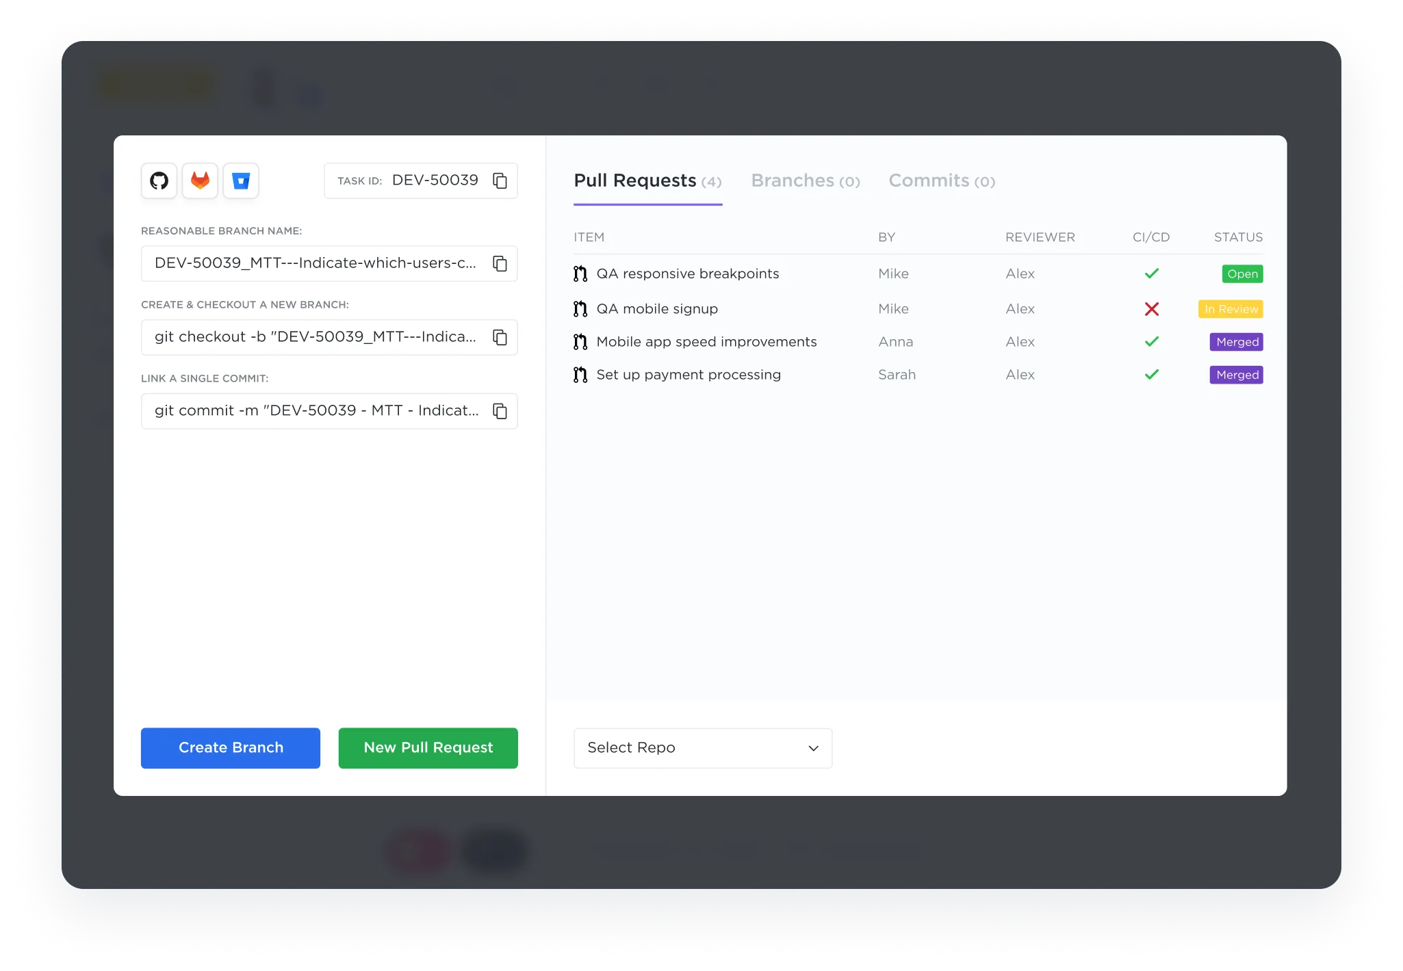Image resolution: width=1403 pixels, height=971 pixels.
Task: Click author Mike on QA mobile signup row
Action: (894, 309)
